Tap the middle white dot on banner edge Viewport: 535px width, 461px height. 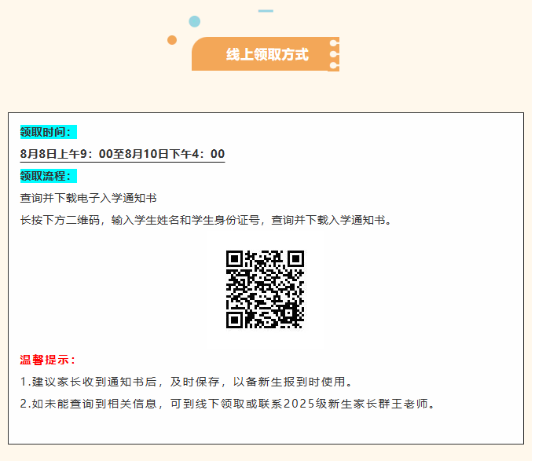click(334, 54)
